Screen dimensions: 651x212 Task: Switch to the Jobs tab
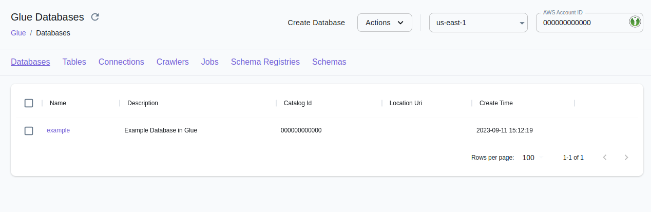pyautogui.click(x=210, y=62)
